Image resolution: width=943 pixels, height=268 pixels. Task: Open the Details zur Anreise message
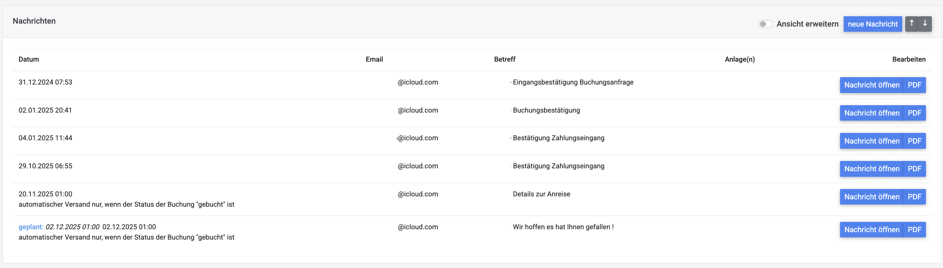click(872, 197)
